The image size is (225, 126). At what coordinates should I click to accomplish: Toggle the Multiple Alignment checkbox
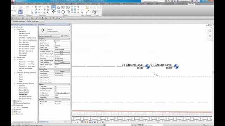point(12,21)
